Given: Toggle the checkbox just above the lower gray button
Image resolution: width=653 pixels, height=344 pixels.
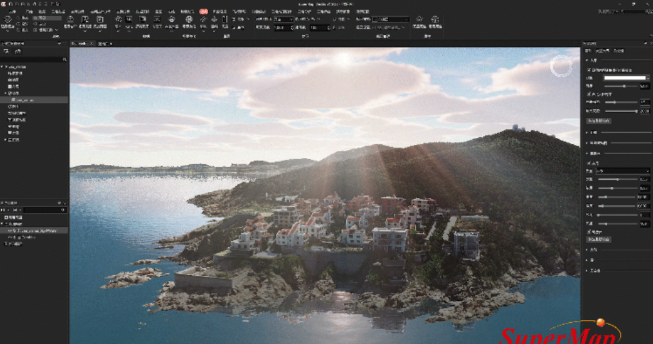Looking at the screenshot, I should click(589, 232).
